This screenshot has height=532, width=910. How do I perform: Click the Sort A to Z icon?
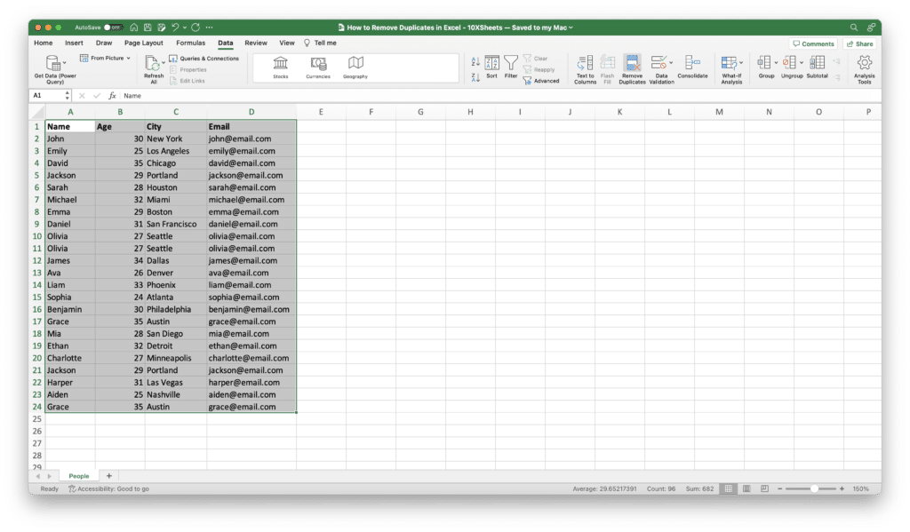475,59
